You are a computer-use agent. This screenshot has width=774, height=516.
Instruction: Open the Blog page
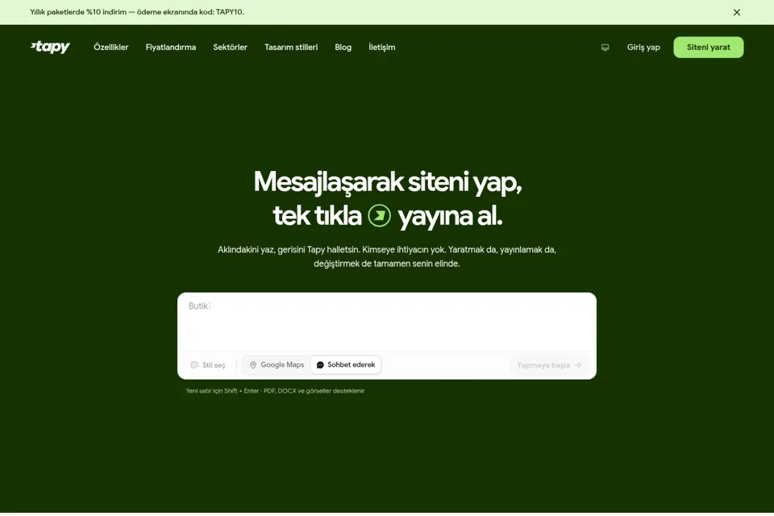[343, 48]
